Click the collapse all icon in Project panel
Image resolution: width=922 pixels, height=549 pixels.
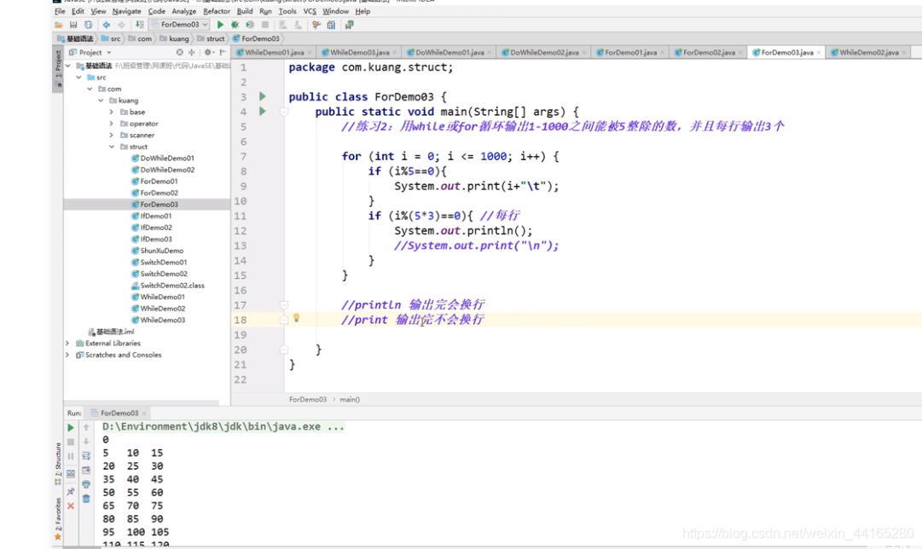pos(192,52)
